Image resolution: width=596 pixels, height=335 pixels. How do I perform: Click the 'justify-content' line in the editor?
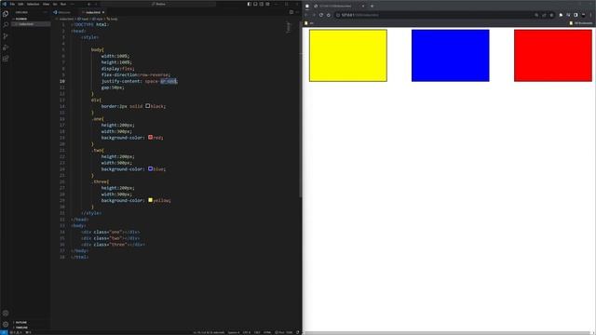139,81
